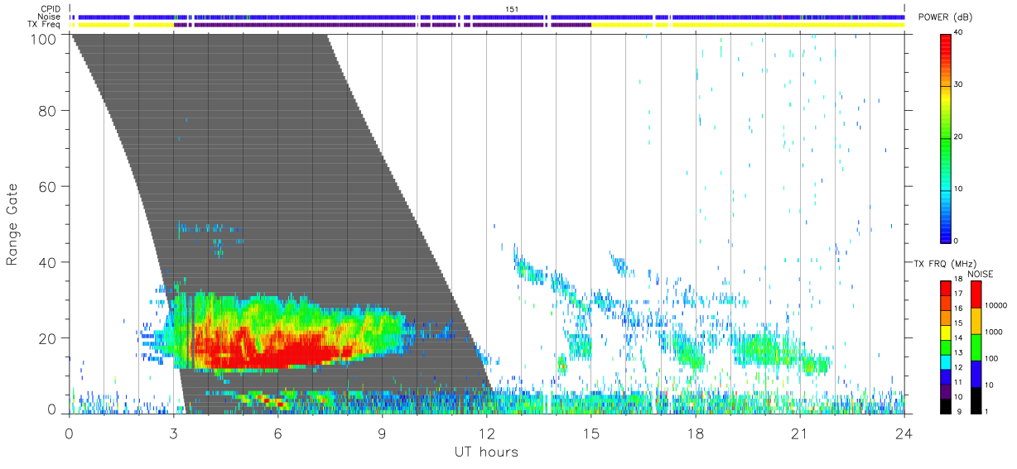Click the 40 tick label on the Range Gate axis
This screenshot has width=1017, height=469.
coord(46,262)
